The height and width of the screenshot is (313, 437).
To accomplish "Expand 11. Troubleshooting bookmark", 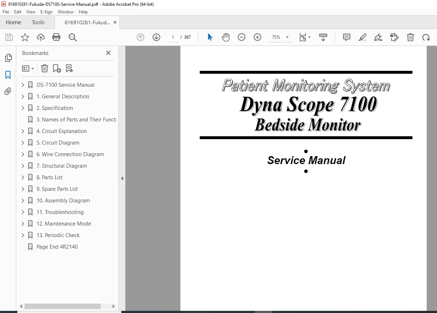I will (x=23, y=212).
